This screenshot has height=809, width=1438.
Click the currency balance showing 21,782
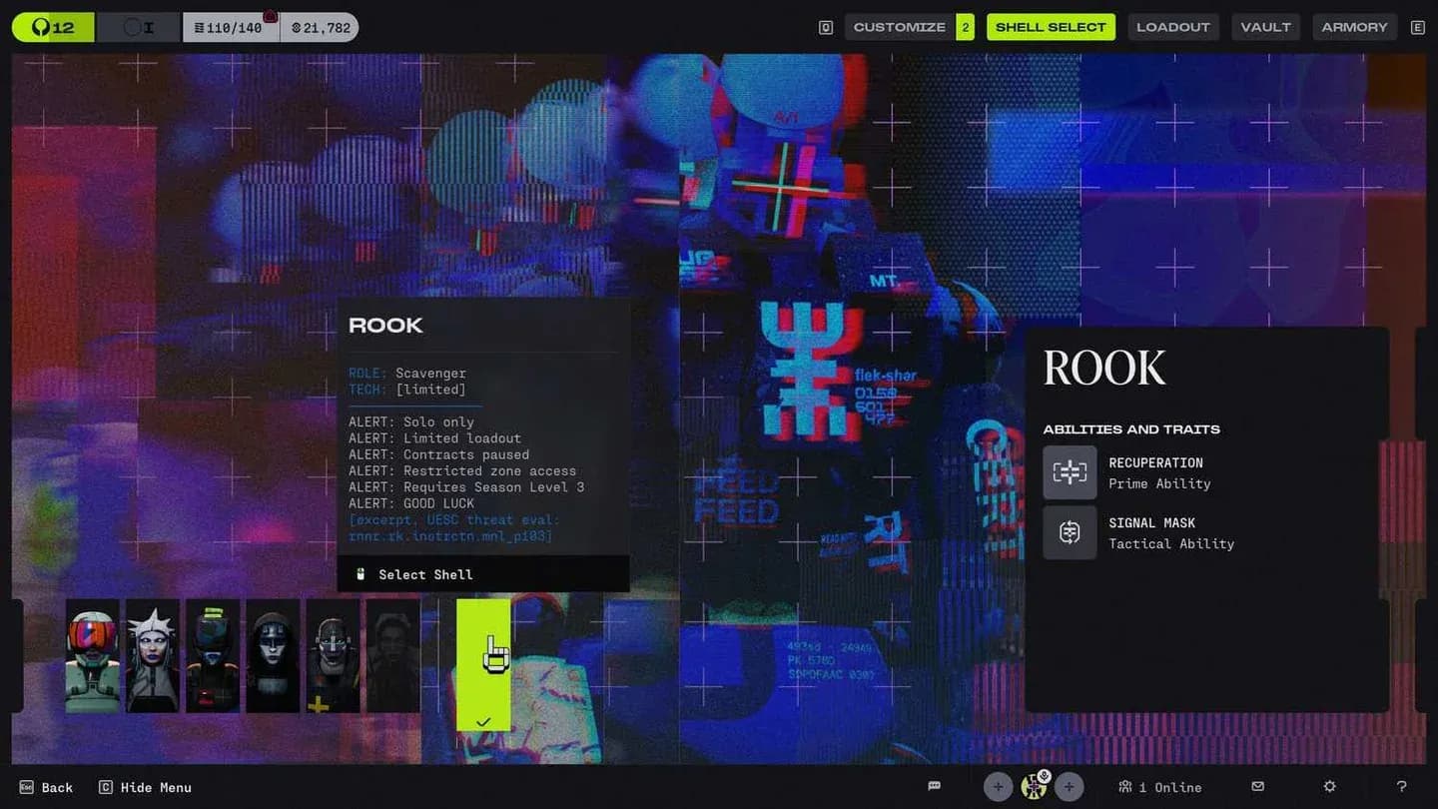click(x=322, y=27)
